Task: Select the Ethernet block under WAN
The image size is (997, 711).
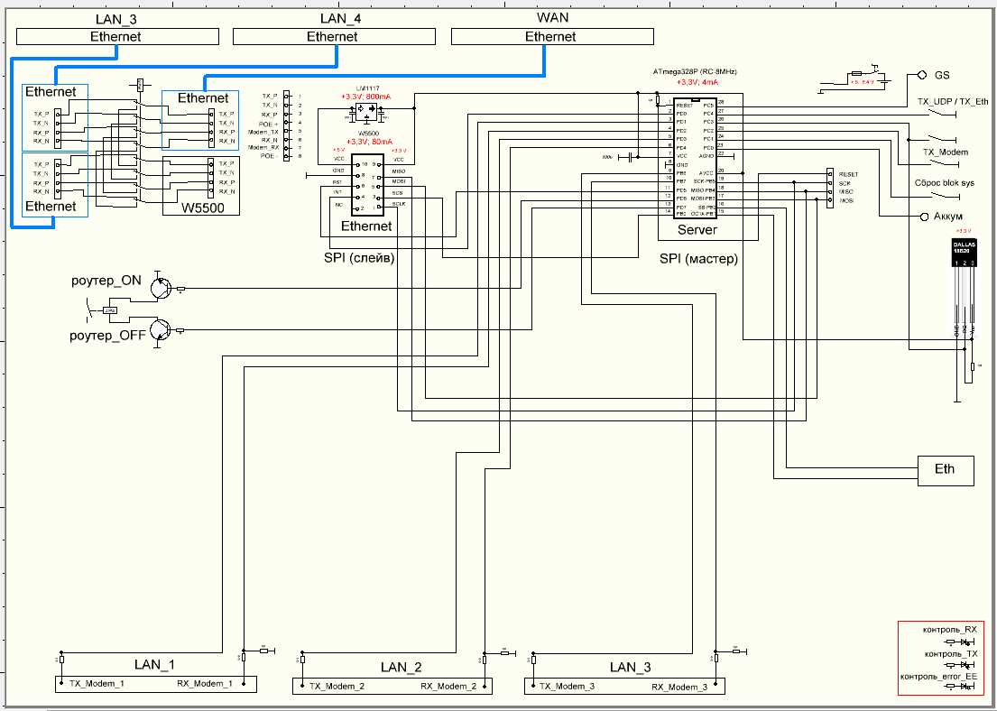Action: (549, 36)
